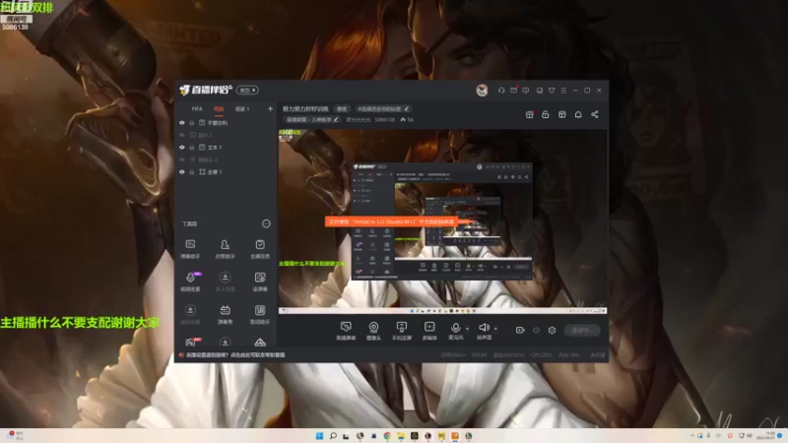Open the 主播任务 streamer tasks tool
The height and width of the screenshot is (443, 788).
pyautogui.click(x=260, y=249)
